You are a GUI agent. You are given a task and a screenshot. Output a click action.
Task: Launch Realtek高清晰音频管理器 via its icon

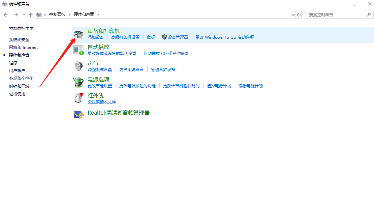click(78, 114)
